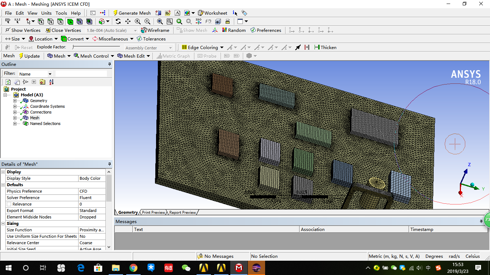Expand the Geometry tree node
The width and height of the screenshot is (490, 275).
[x=14, y=101]
